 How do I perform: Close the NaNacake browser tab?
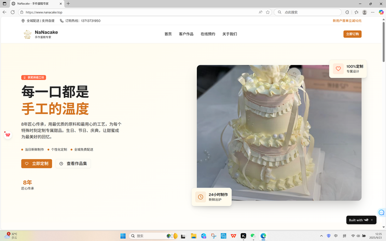pyautogui.click(x=61, y=4)
